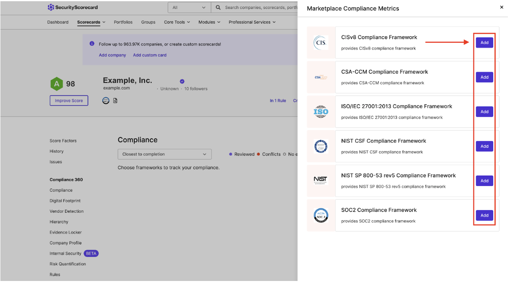Click the round compliance badge under example.com
This screenshot has width=514, height=283.
106,100
